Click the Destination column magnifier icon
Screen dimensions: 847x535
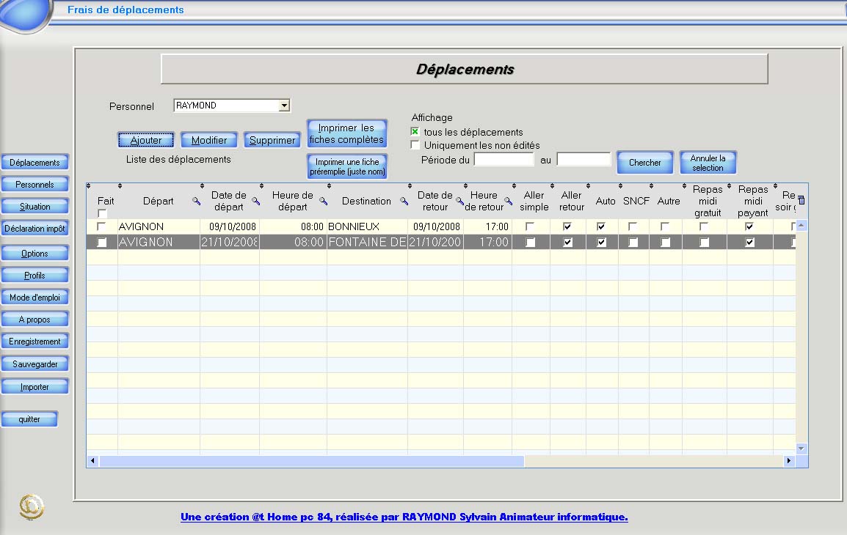[404, 201]
